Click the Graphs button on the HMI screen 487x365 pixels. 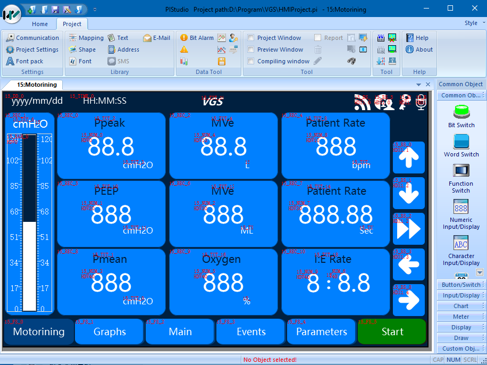point(110,331)
